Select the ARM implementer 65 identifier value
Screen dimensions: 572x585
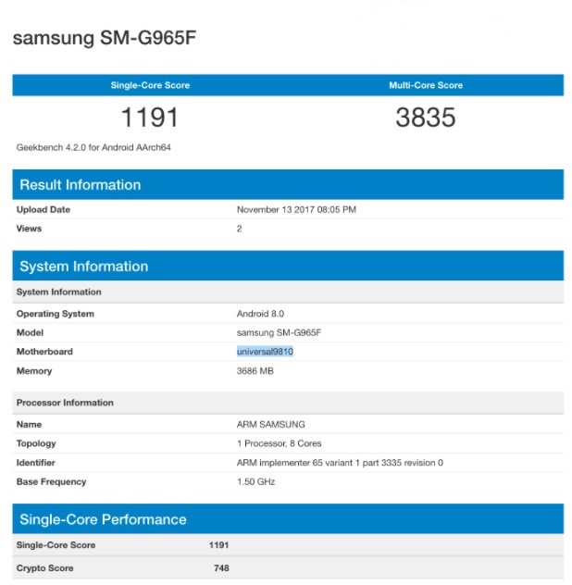(x=340, y=463)
